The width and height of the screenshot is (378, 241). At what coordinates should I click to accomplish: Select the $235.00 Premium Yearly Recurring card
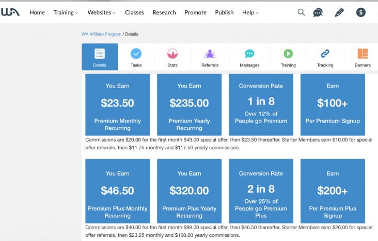coord(189,105)
